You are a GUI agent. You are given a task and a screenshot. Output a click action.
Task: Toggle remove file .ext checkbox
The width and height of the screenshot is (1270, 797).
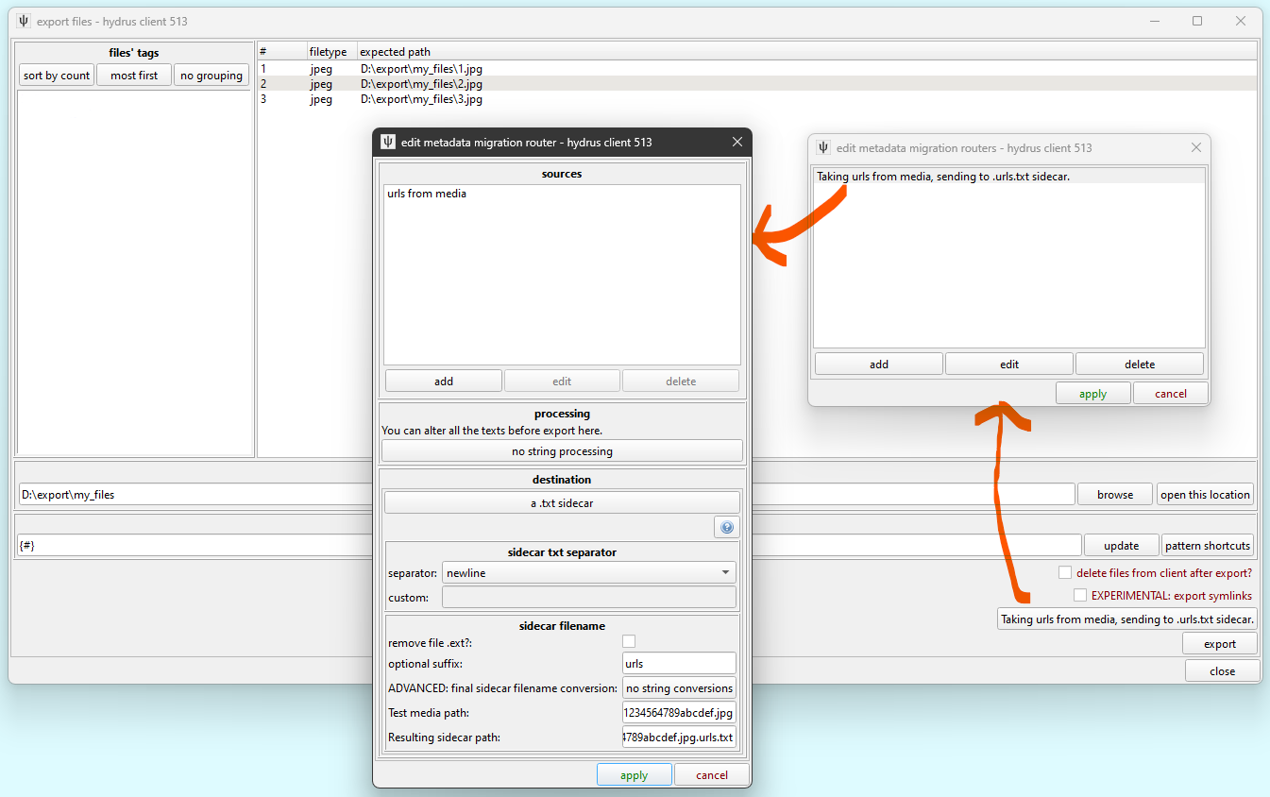click(629, 642)
